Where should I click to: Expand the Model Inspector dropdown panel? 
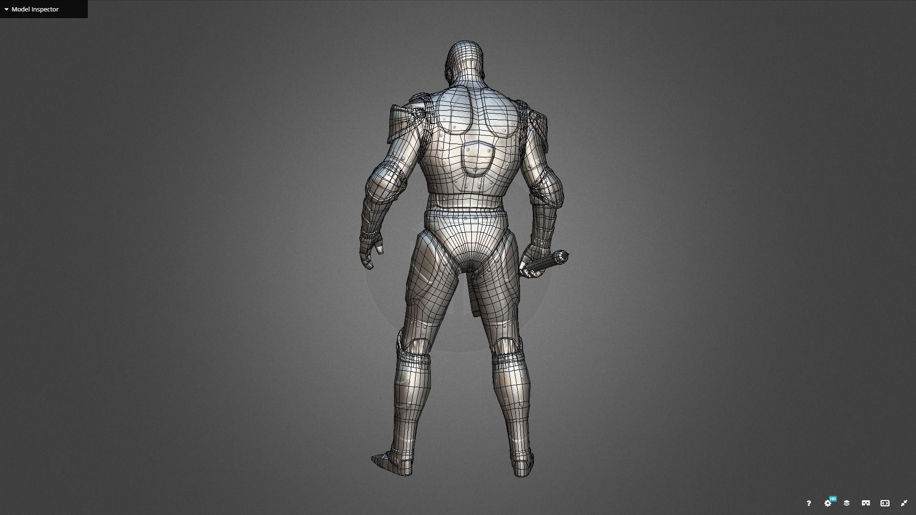click(x=44, y=9)
